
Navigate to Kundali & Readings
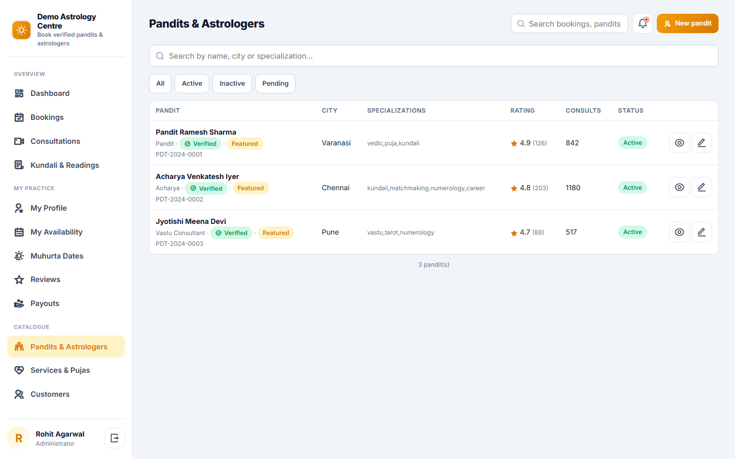click(x=66, y=165)
